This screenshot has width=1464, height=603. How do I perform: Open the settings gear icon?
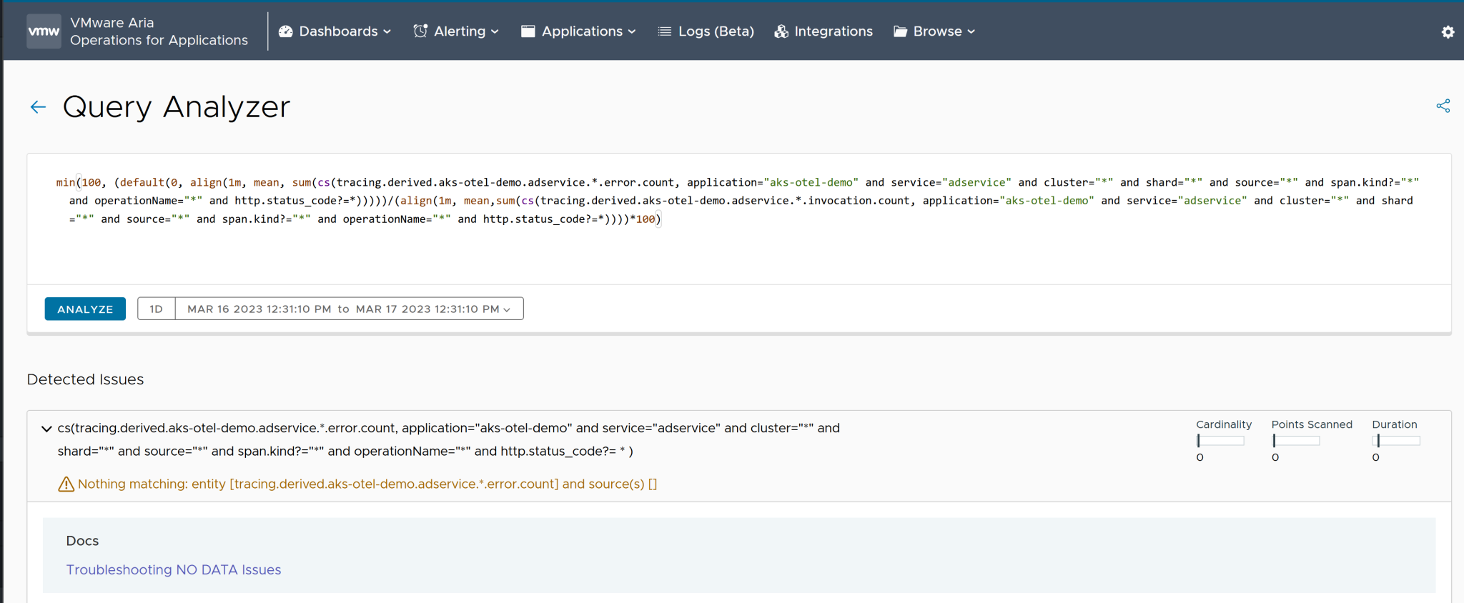pos(1448,32)
